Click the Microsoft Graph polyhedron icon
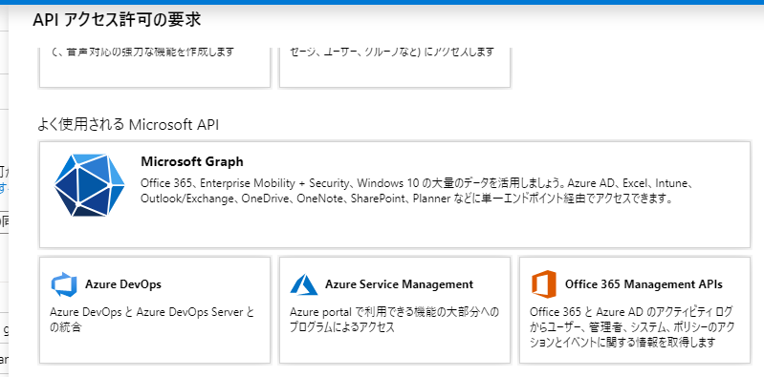Viewport: 764px width, 377px height. [89, 185]
